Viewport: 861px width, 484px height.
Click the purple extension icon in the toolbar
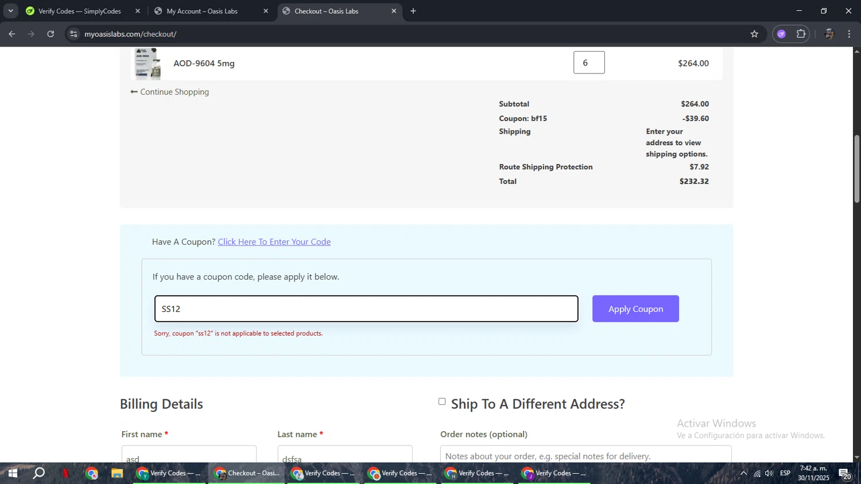coord(781,34)
